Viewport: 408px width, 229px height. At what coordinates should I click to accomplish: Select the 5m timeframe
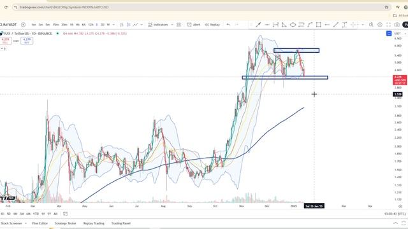point(48,25)
